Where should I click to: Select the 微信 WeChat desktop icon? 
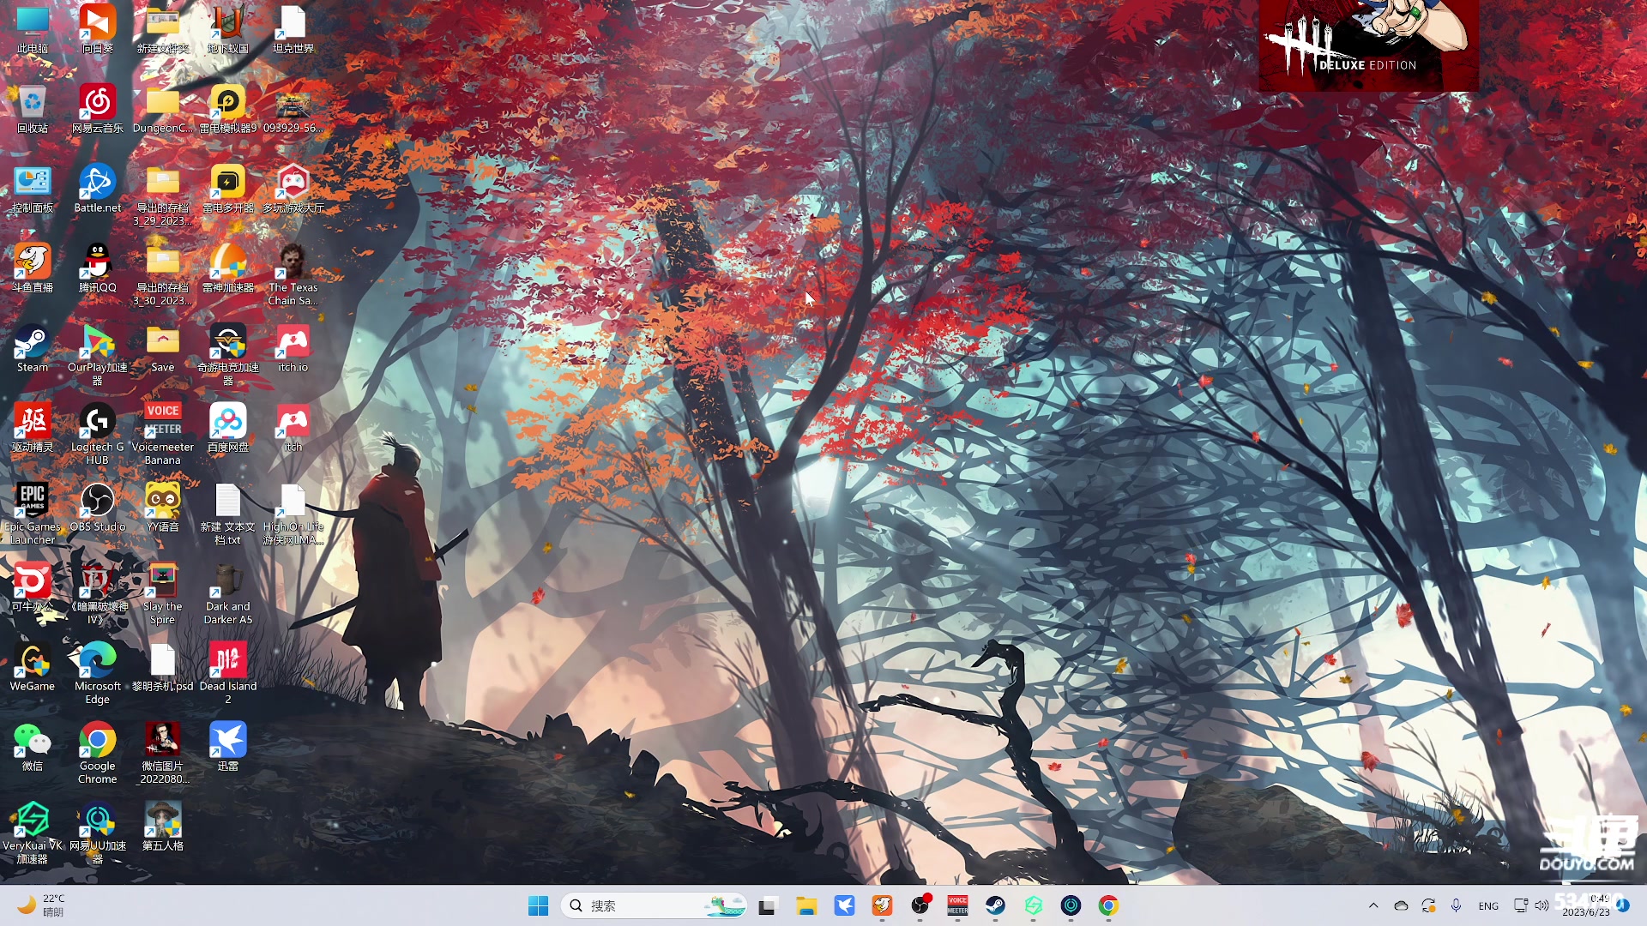click(33, 748)
